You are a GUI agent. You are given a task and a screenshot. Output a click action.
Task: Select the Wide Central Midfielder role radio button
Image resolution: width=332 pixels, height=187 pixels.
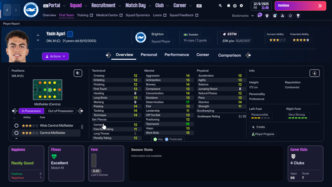point(16,125)
